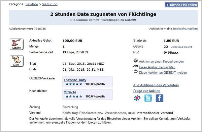Click Diese Auktion an GESEXT melden

[163, 73]
